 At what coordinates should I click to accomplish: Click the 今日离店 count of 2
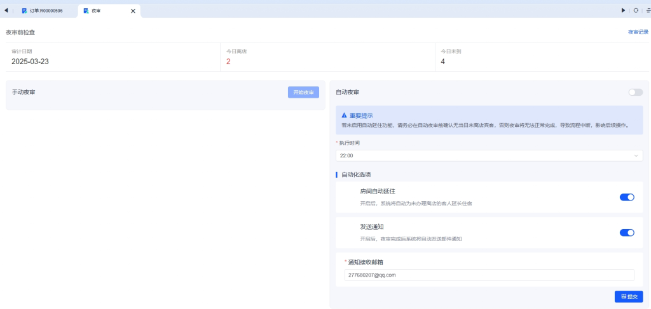(x=228, y=62)
